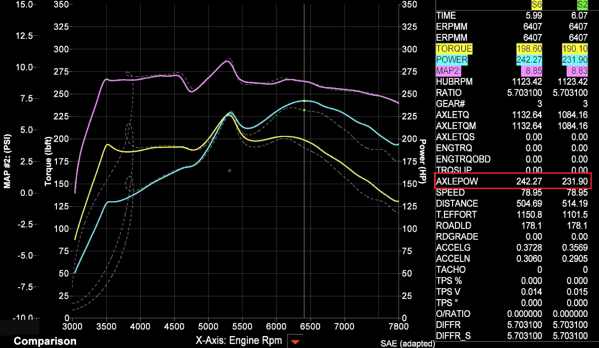Click the cyan POWER channel label
The height and width of the screenshot is (348, 599).
pos(452,60)
